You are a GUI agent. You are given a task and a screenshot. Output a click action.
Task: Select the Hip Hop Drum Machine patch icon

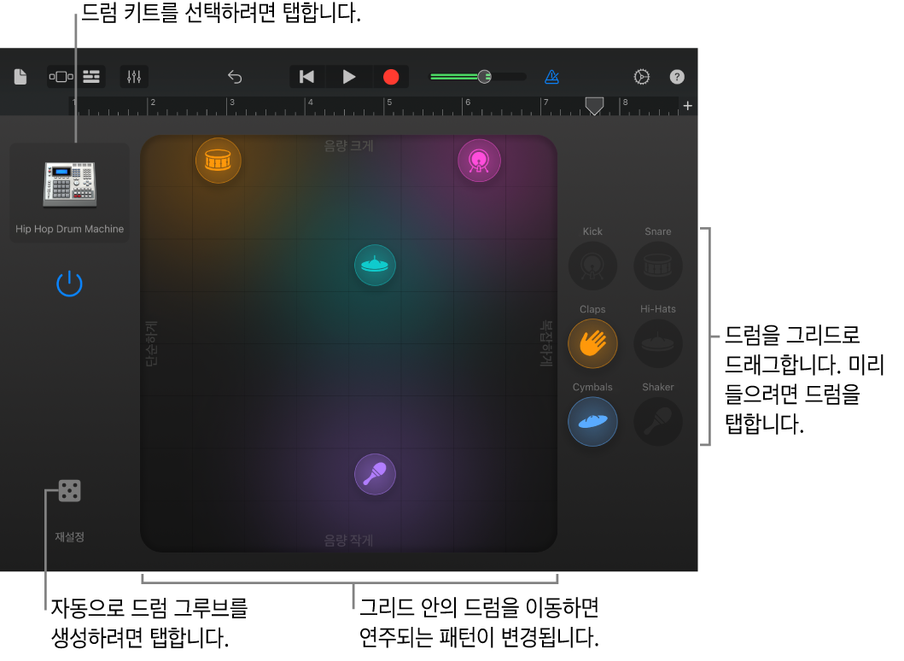[x=68, y=182]
